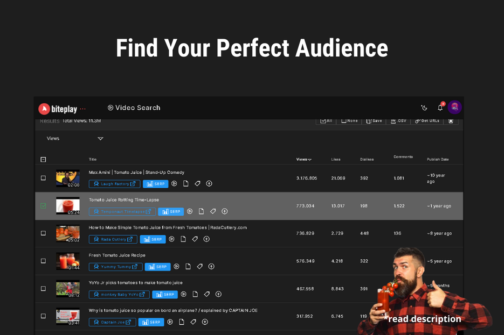
Task: Toggle dark mode with the moon icon
Action: tap(424, 108)
